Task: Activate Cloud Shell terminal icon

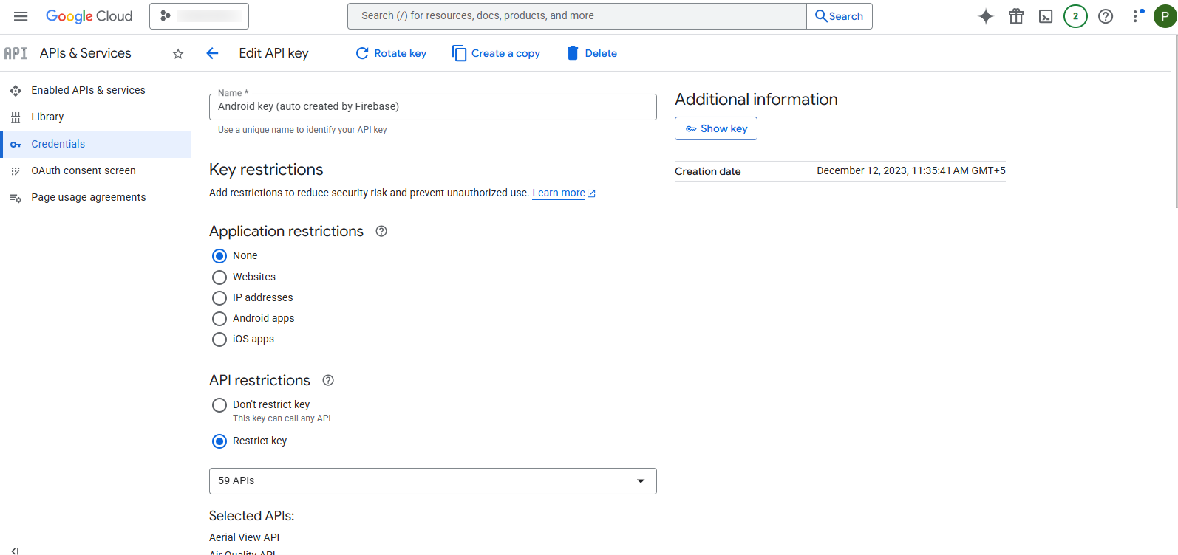Action: [1046, 16]
